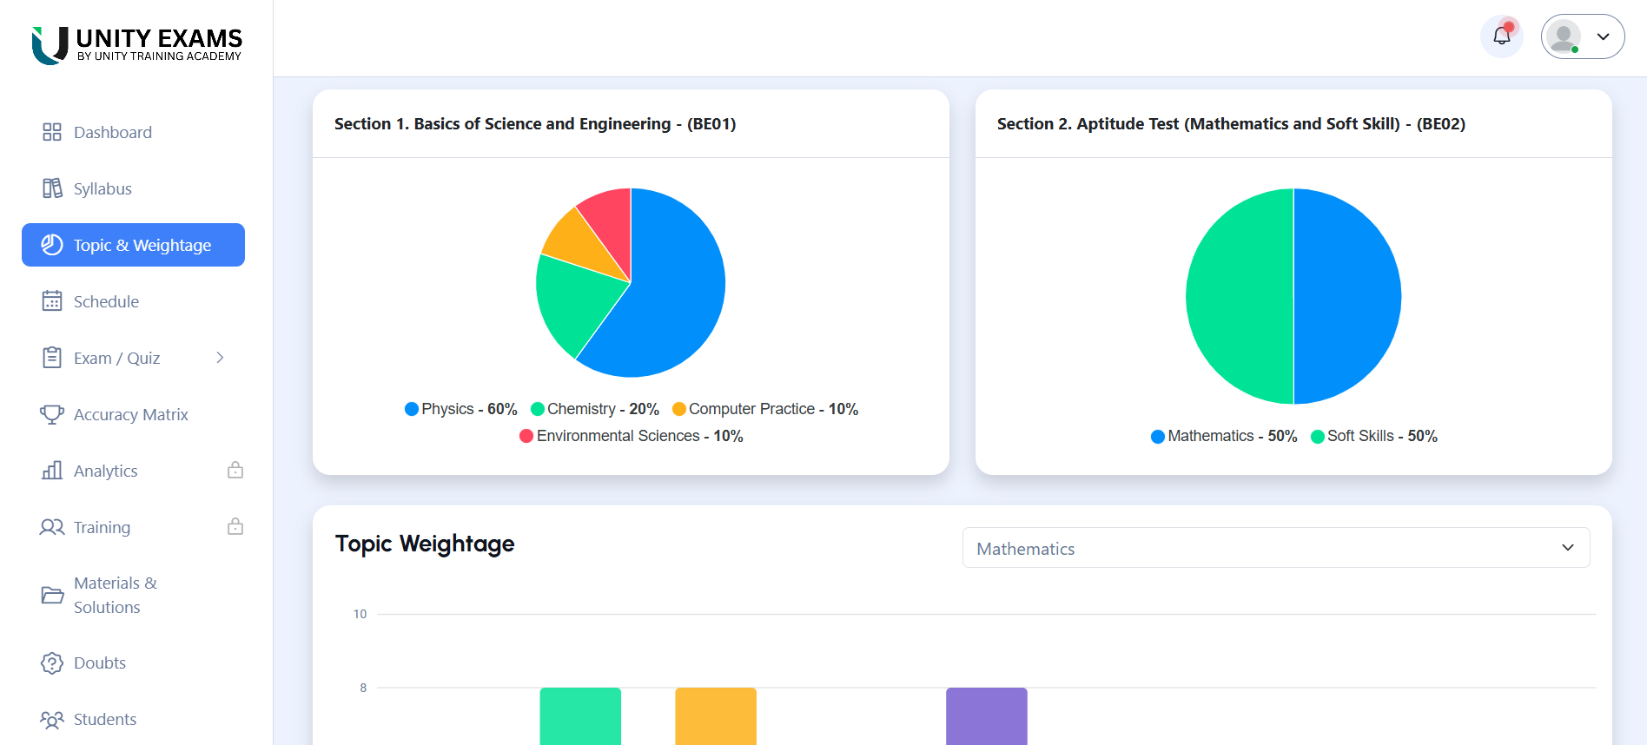Viewport: 1647px width, 745px height.
Task: Click the Unity Exams logo
Action: pyautogui.click(x=137, y=45)
